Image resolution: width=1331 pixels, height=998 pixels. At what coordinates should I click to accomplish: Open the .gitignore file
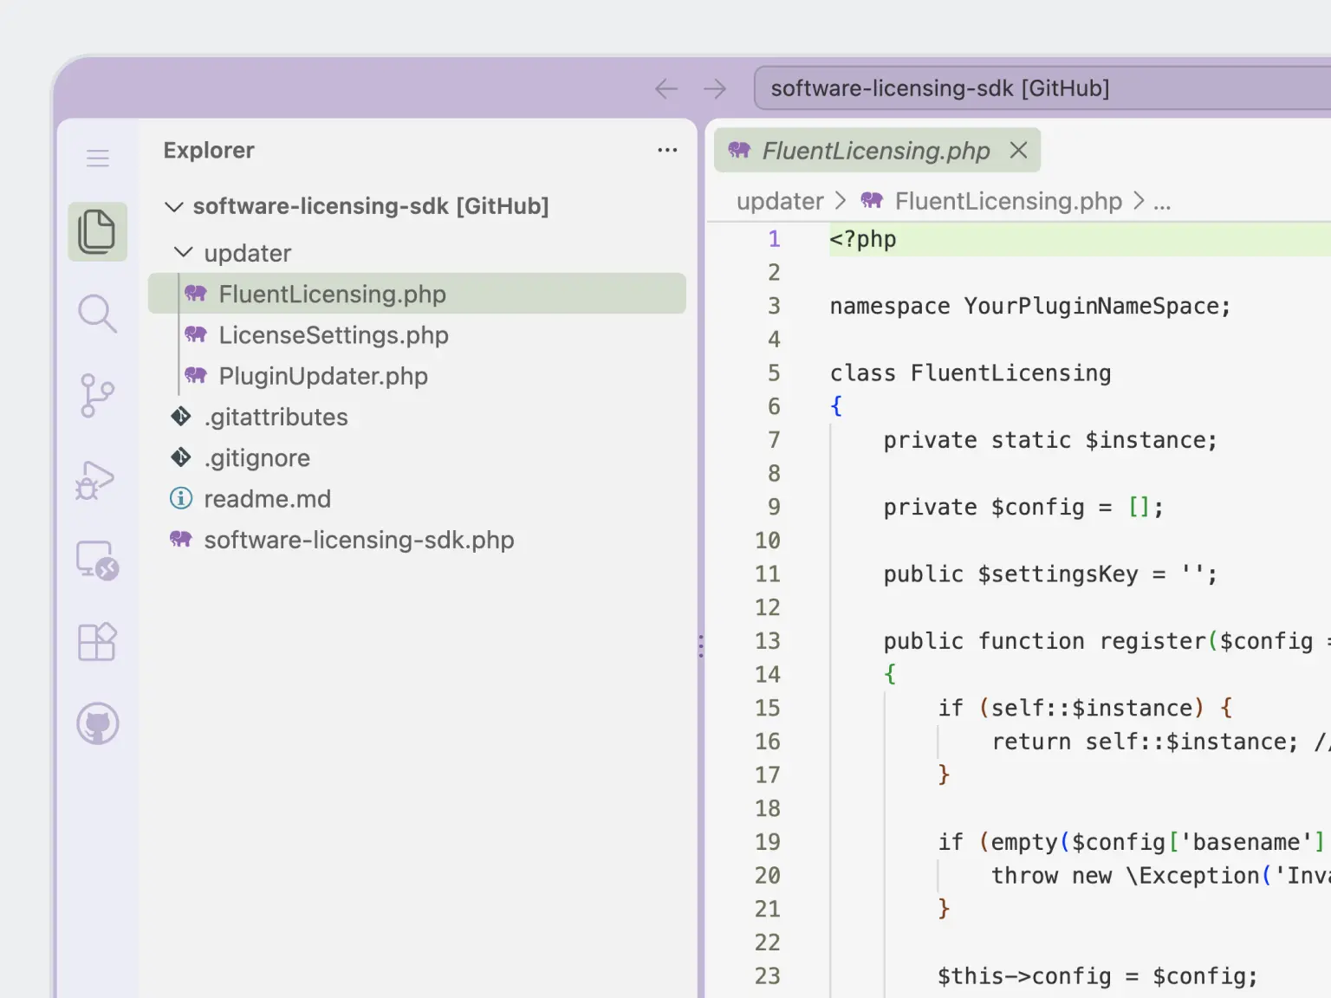417,457
